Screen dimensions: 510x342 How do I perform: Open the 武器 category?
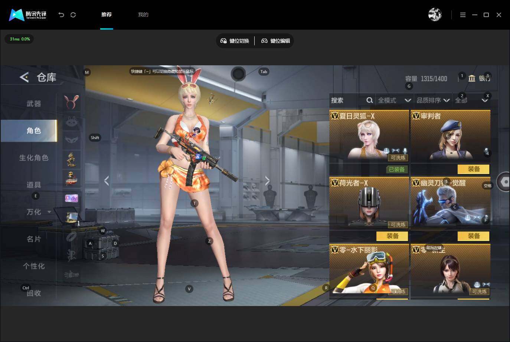(x=34, y=103)
